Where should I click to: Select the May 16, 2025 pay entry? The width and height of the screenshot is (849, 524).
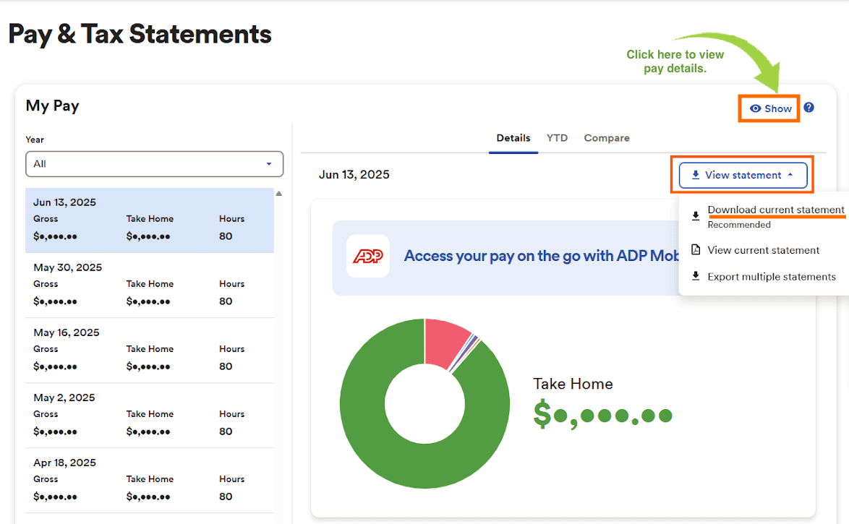[x=149, y=350]
